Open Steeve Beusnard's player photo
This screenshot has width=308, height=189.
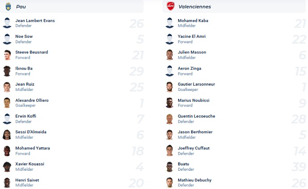7,55
